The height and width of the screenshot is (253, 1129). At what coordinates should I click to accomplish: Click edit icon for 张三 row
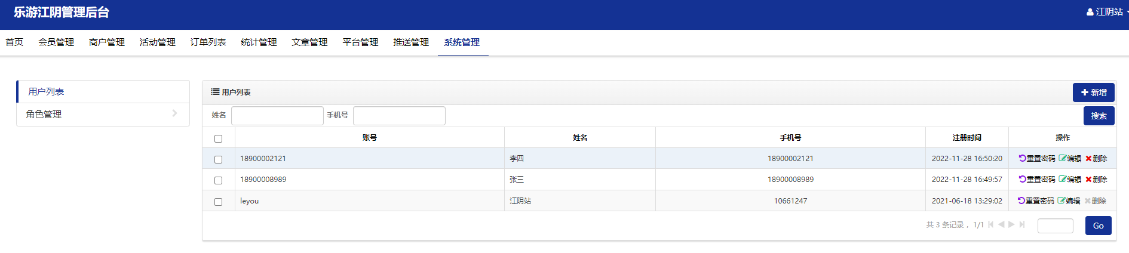1062,179
